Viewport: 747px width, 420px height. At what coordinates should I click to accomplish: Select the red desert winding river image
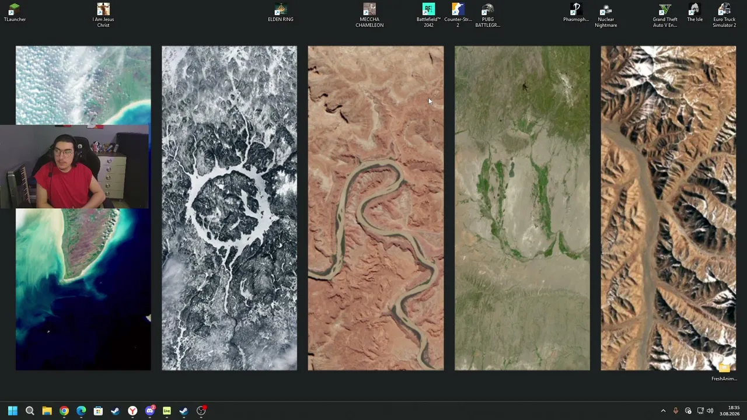click(376, 208)
